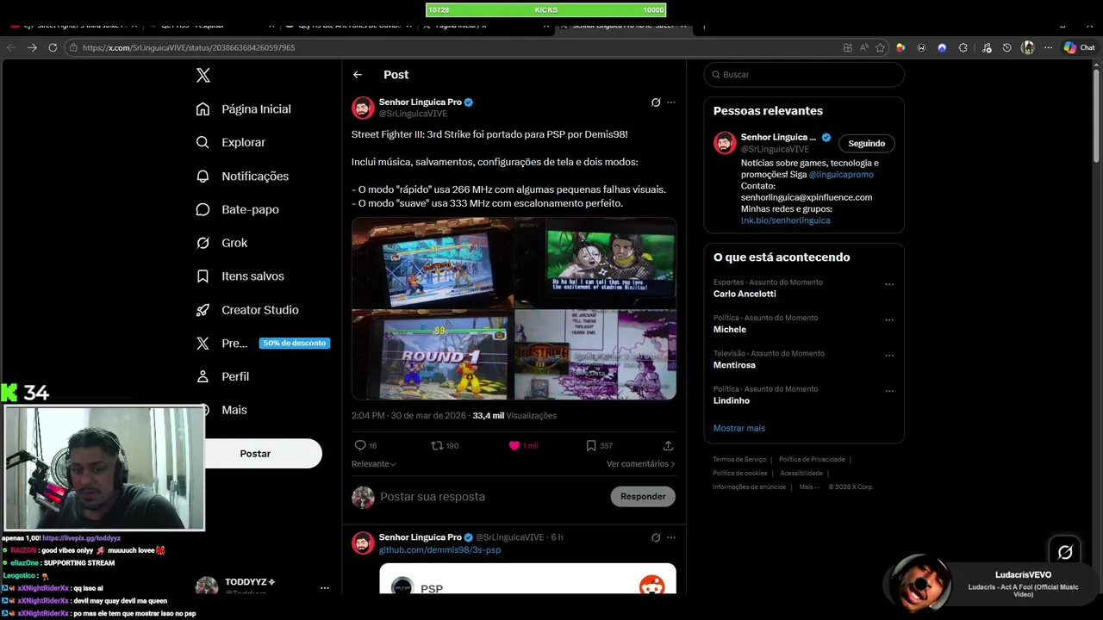Click the Responder button

pos(643,497)
